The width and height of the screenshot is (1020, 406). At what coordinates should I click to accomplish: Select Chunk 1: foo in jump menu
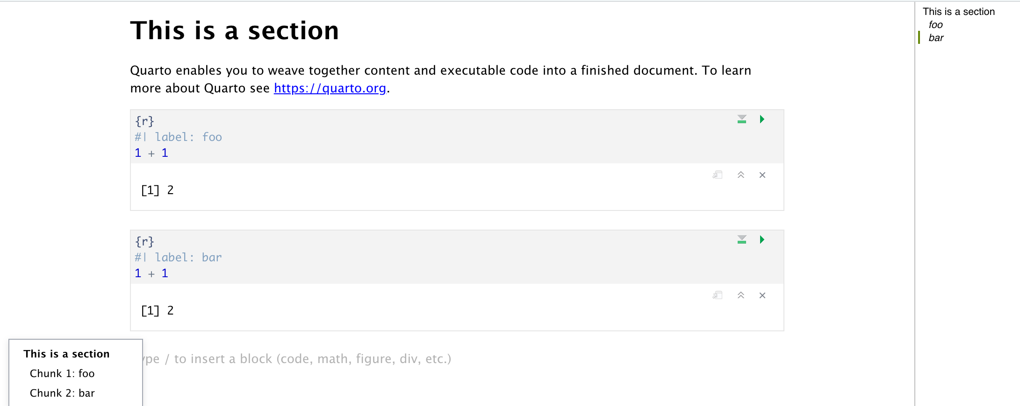point(62,373)
